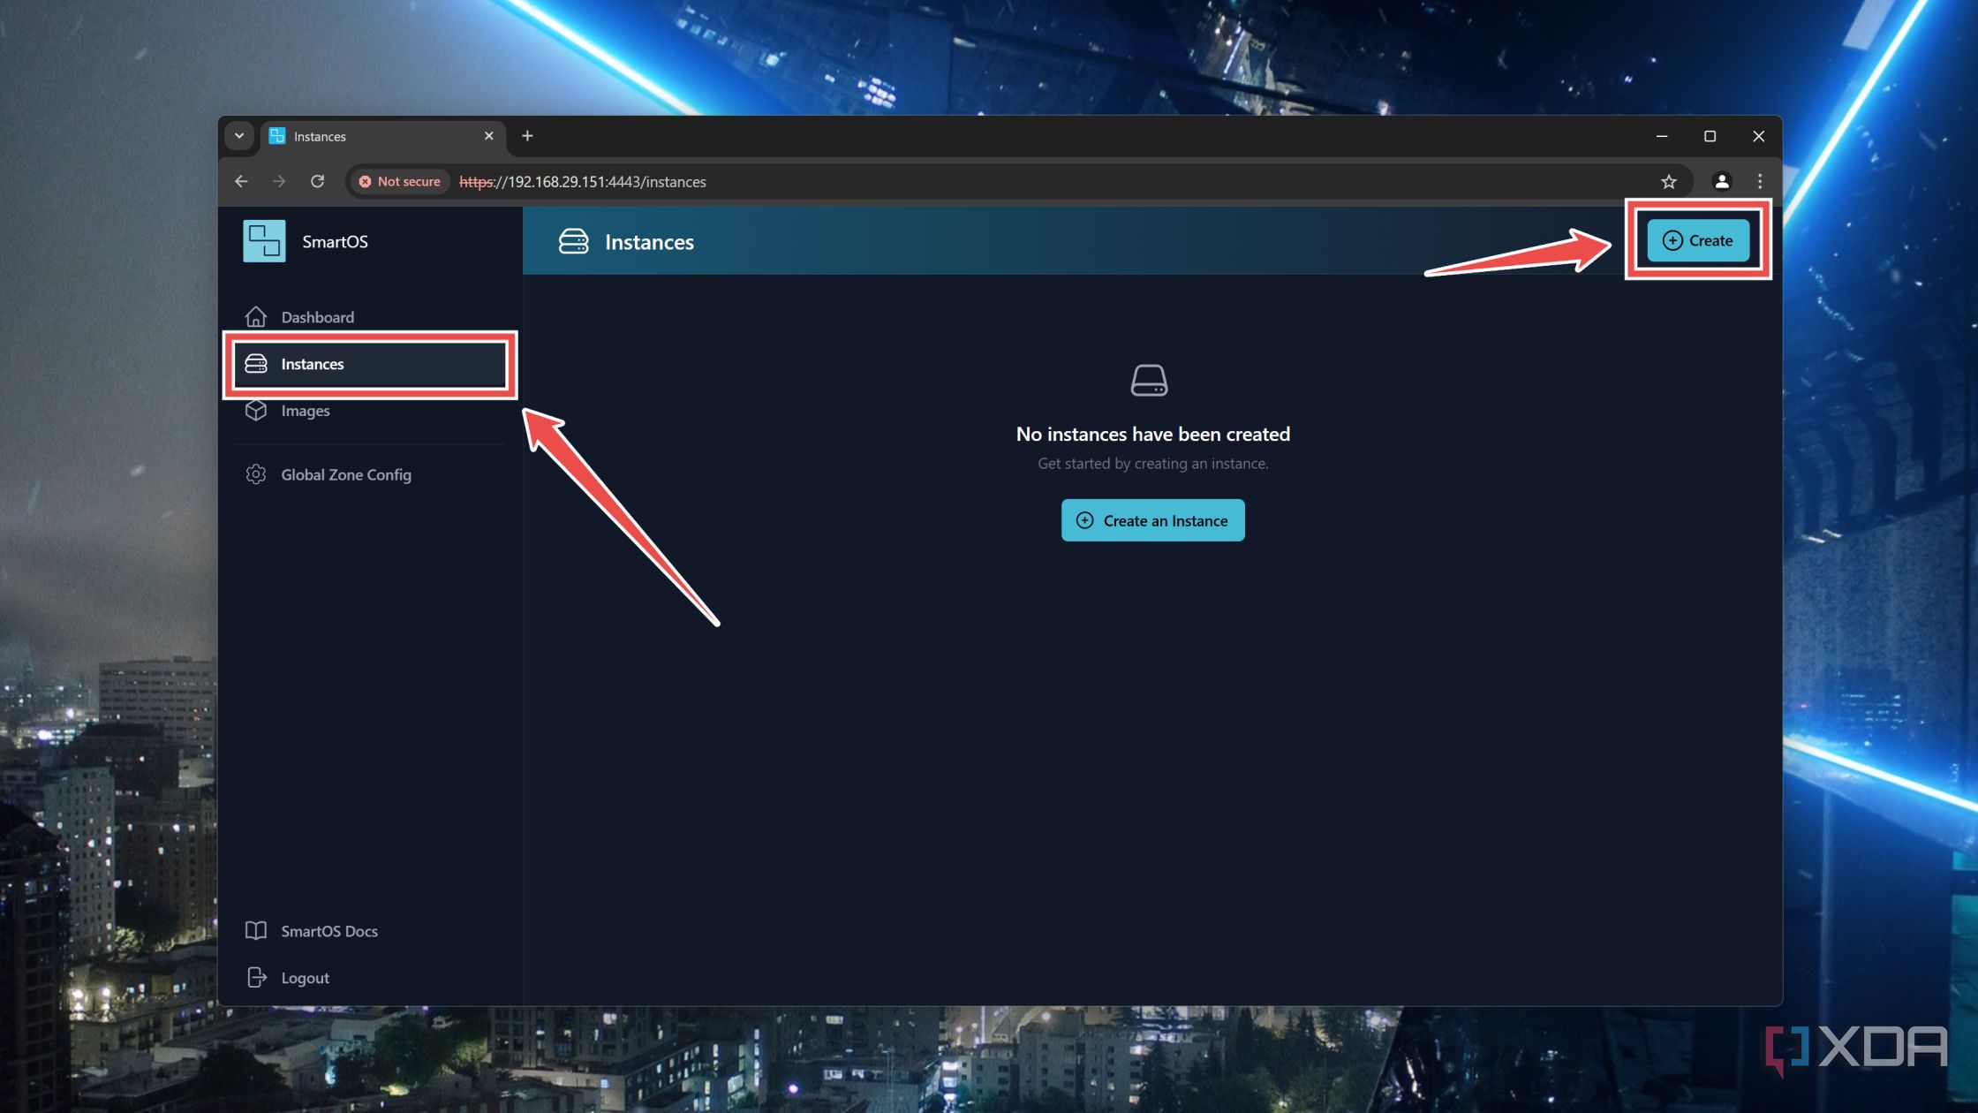Click the Logout icon at the sidebar bottom
Image resolution: width=1978 pixels, height=1113 pixels.
[256, 977]
